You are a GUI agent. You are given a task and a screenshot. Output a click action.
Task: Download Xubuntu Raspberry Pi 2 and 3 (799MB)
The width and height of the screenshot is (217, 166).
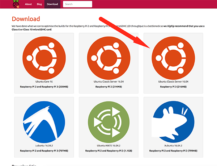pos(173,151)
